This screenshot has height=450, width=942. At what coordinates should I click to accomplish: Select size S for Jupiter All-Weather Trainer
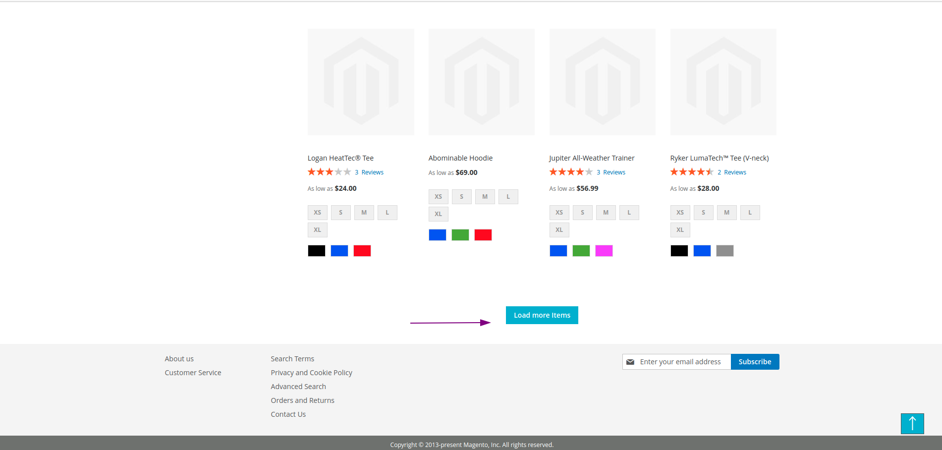click(583, 213)
